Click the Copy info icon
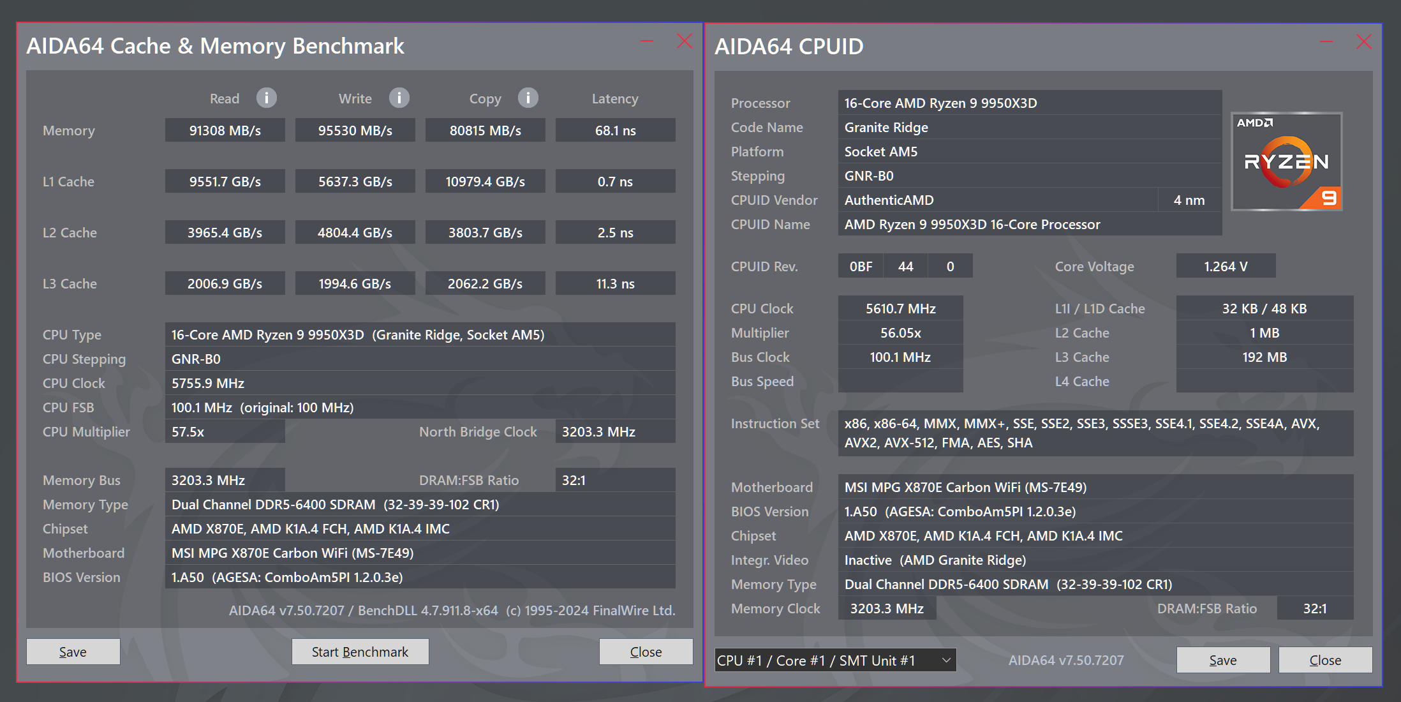This screenshot has width=1401, height=702. click(528, 98)
